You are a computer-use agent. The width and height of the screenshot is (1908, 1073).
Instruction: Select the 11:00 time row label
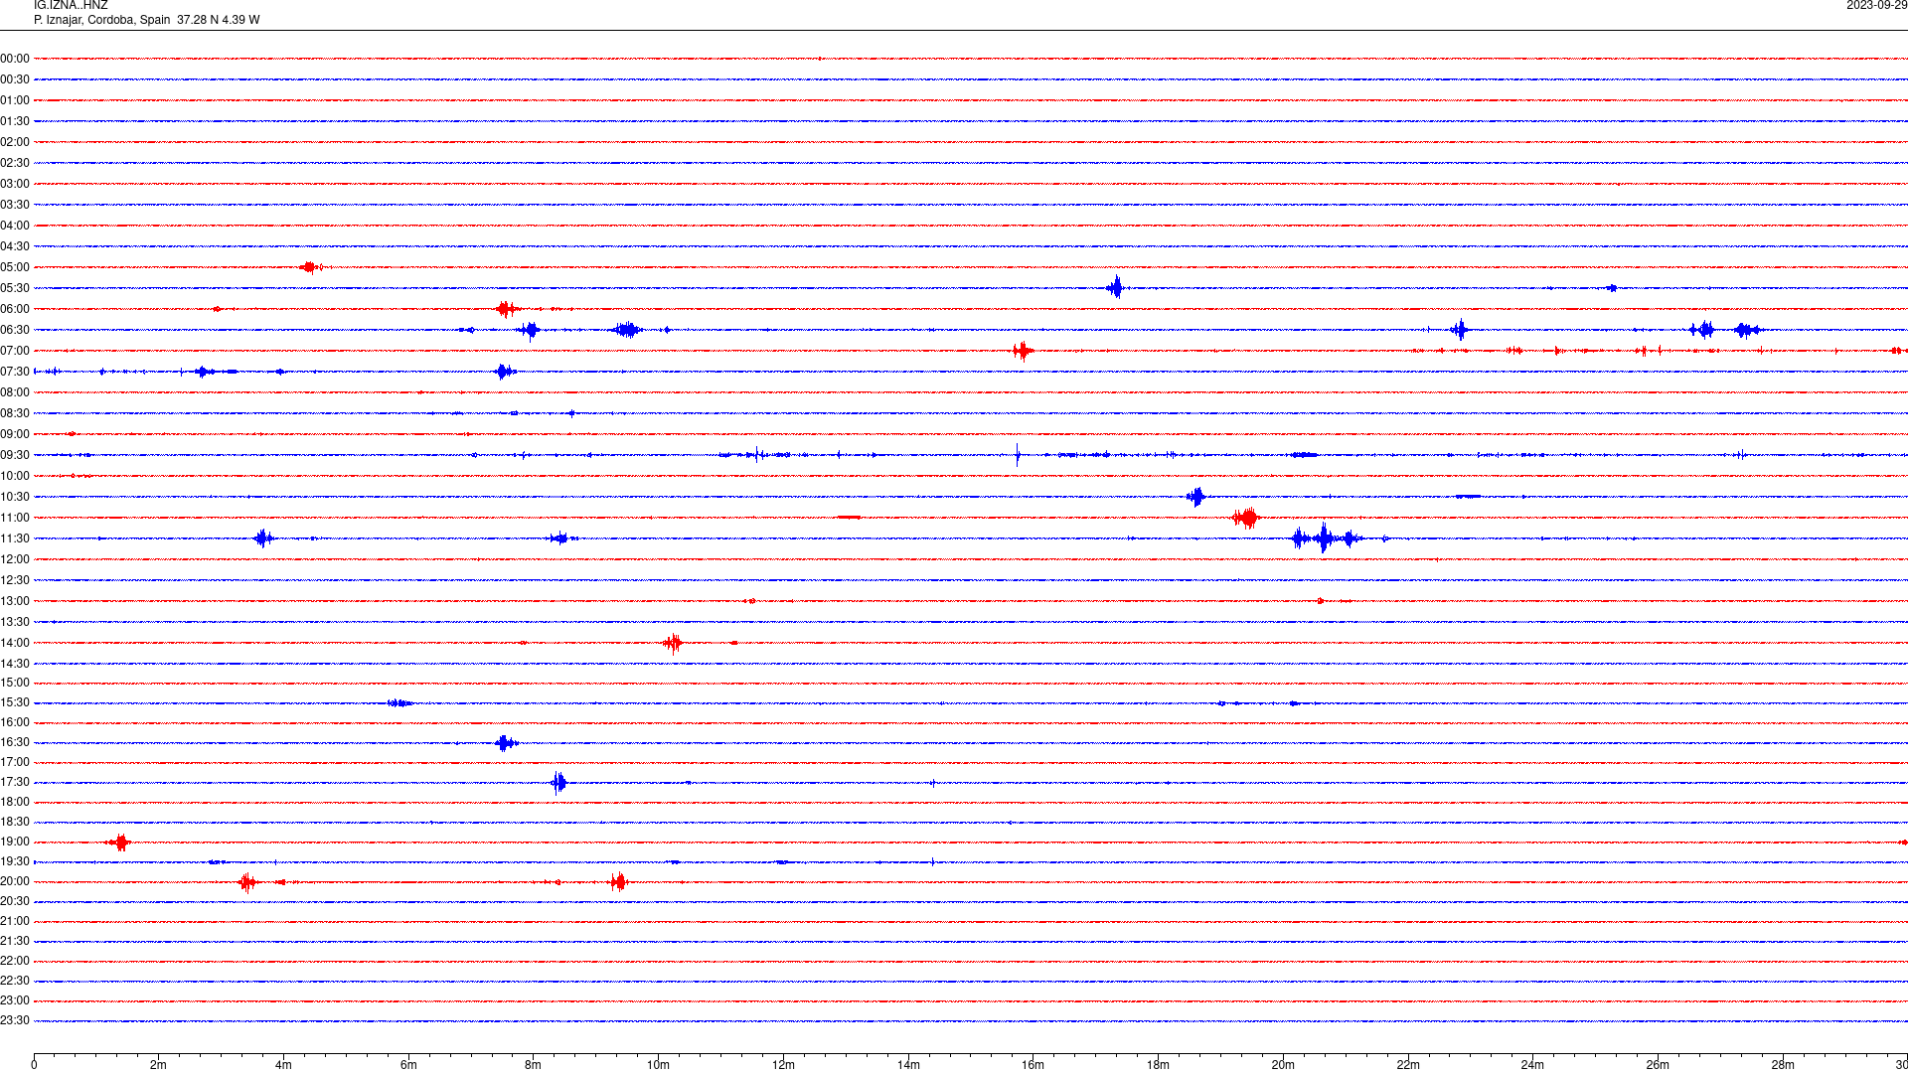point(15,518)
